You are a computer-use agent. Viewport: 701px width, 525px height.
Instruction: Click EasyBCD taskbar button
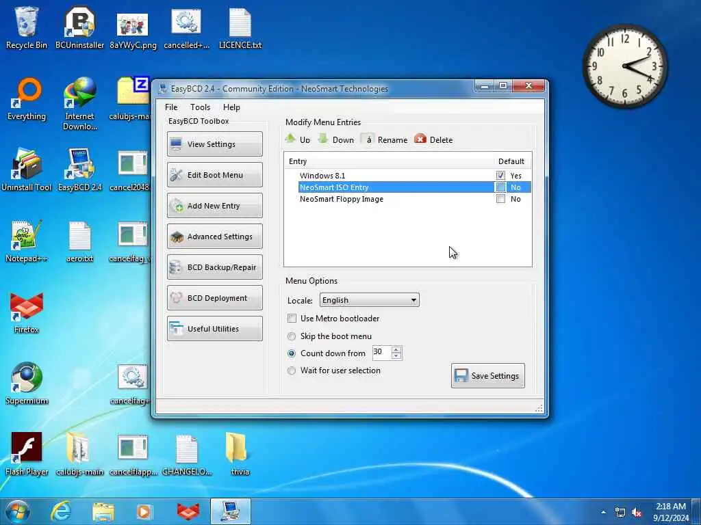tap(231, 511)
